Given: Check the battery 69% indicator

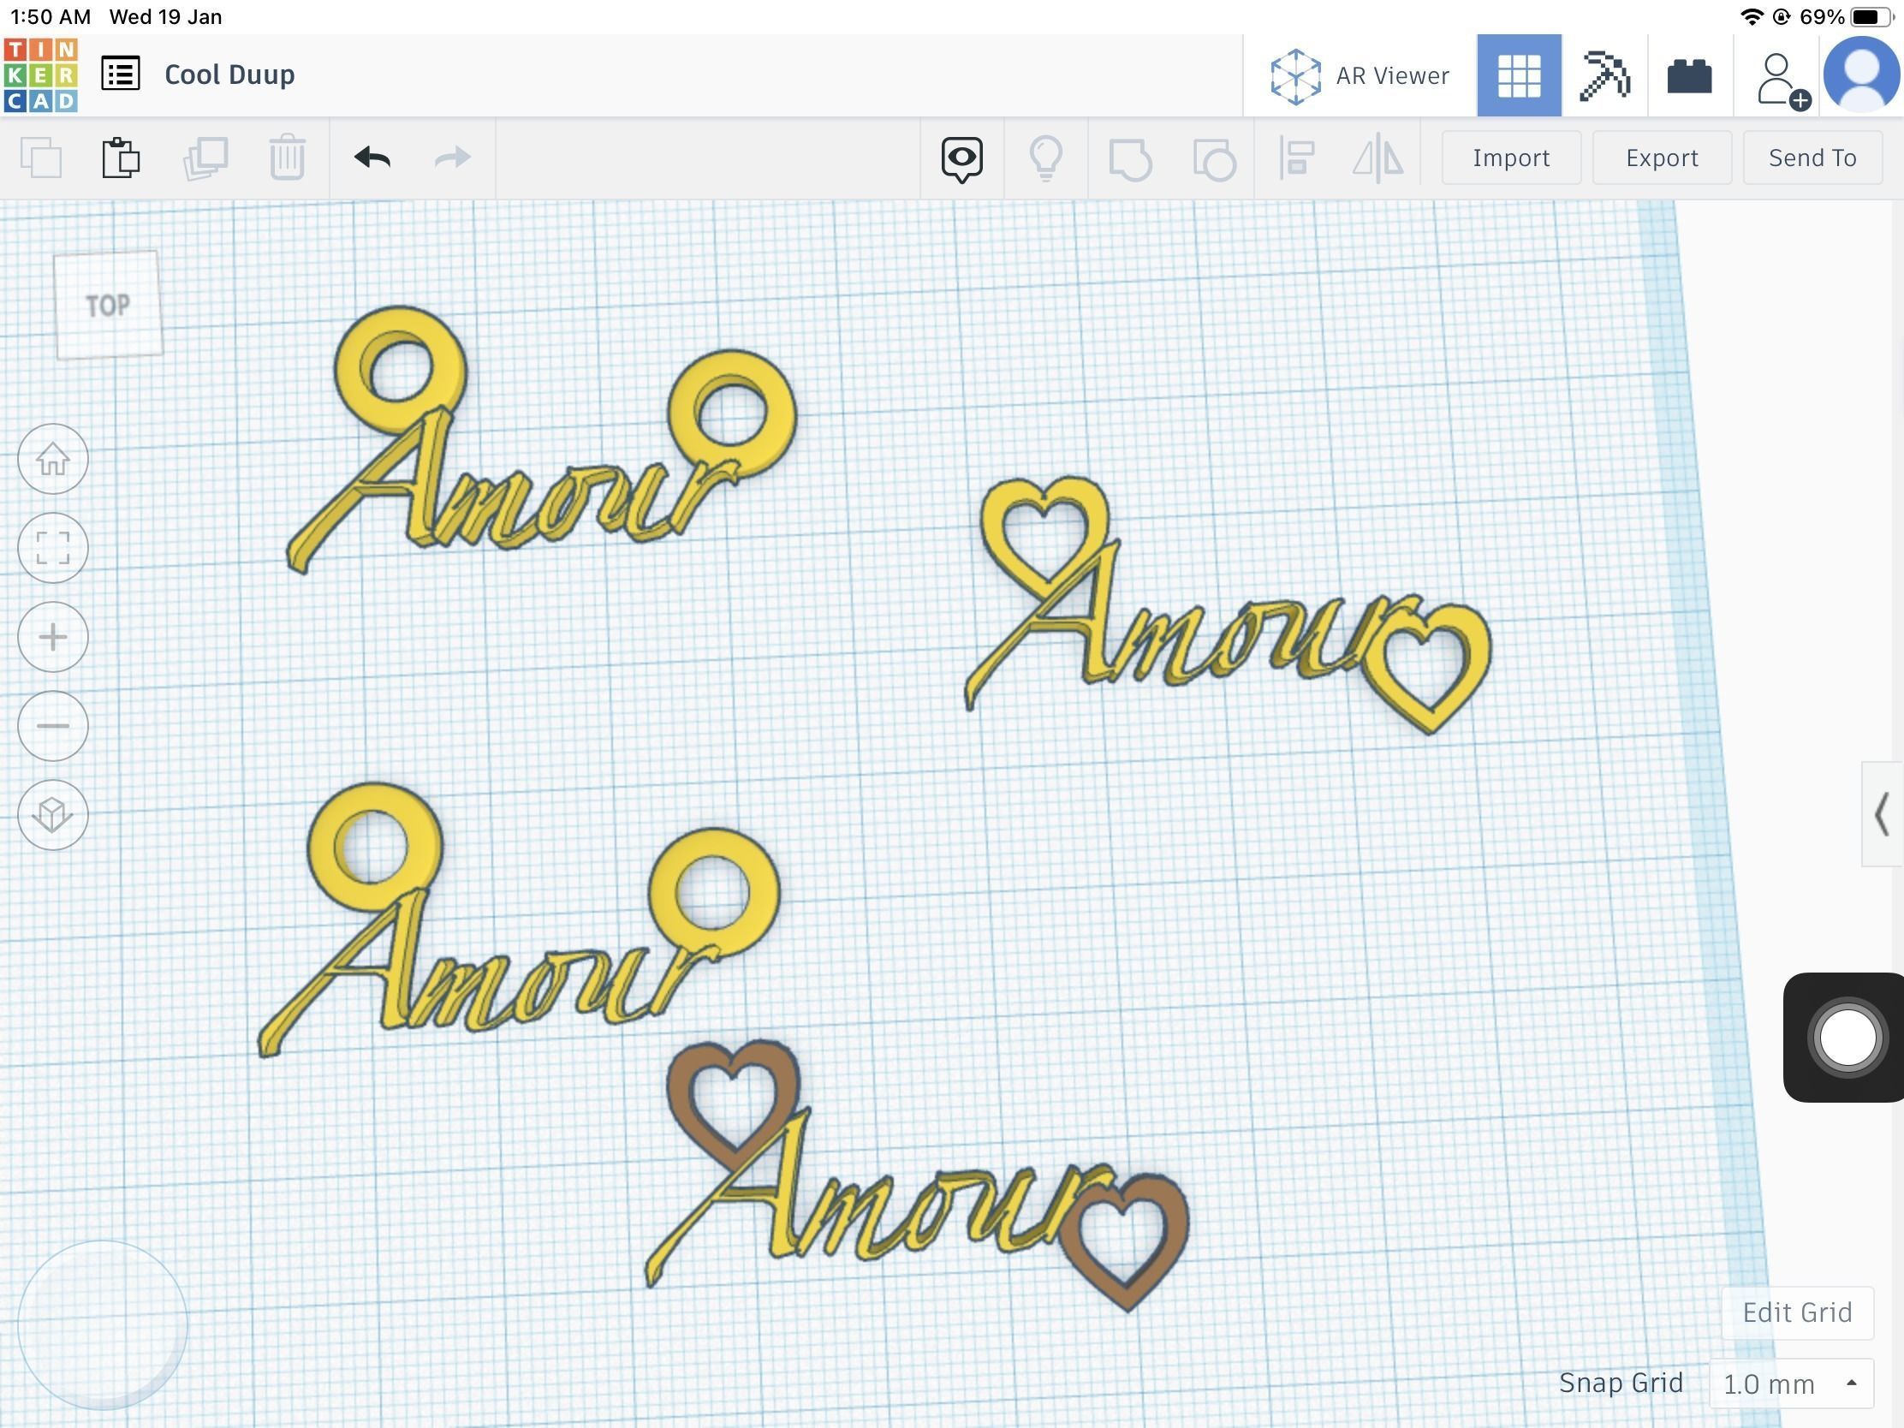Looking at the screenshot, I should click(x=1845, y=16).
